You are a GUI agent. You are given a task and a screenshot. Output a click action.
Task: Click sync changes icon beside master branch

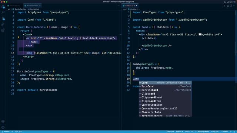click(x=12, y=132)
